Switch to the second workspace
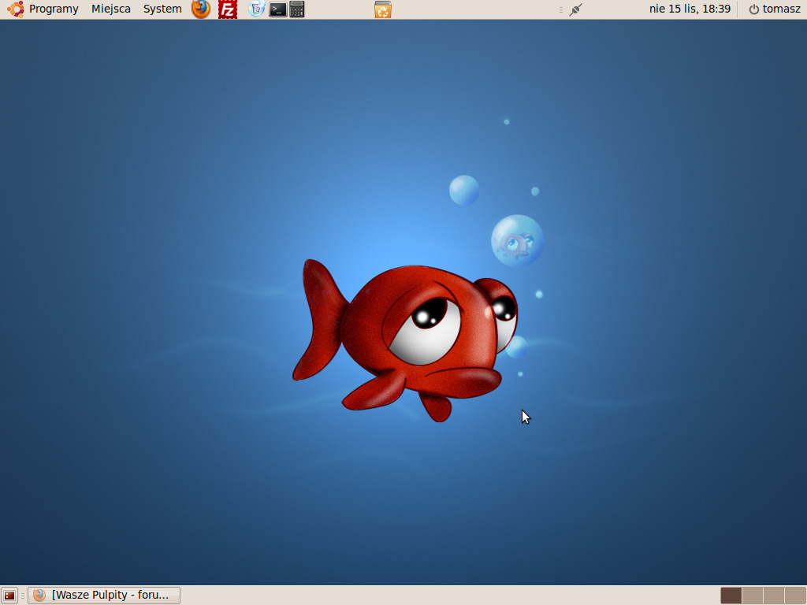This screenshot has height=605, width=807. coord(753,596)
